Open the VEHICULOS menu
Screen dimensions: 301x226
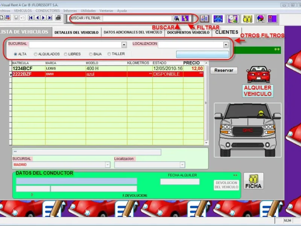coord(23,11)
